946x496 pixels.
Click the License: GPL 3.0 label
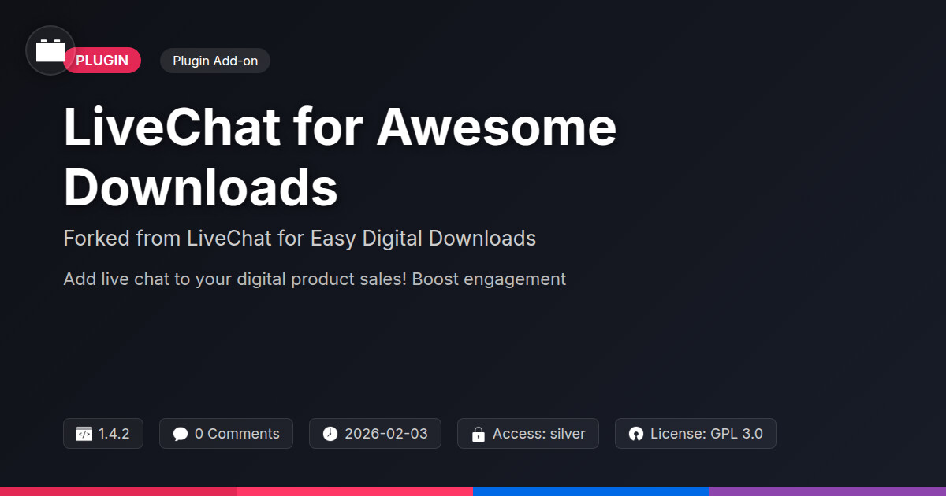[706, 434]
